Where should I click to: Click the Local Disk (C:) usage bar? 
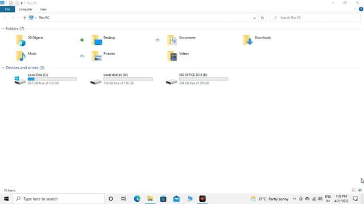[x=52, y=79]
